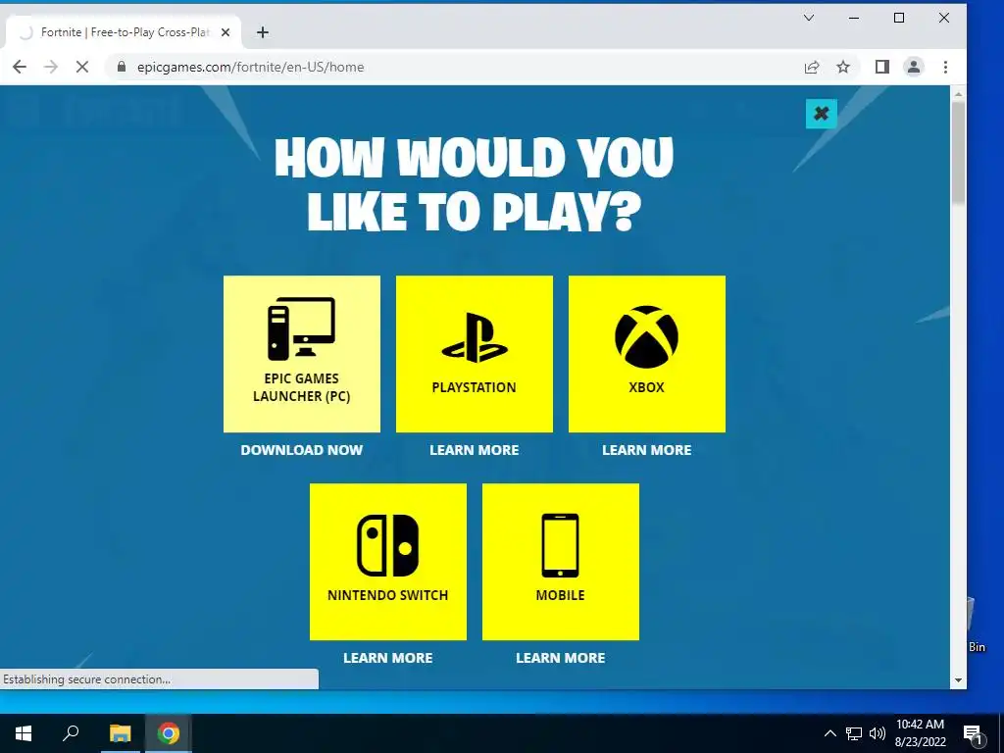Close the platform selection overlay
This screenshot has height=753, width=1004.
coord(822,114)
